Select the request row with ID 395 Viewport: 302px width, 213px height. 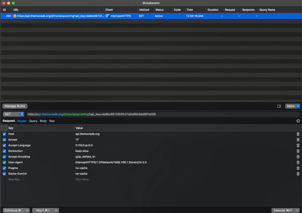click(x=151, y=16)
